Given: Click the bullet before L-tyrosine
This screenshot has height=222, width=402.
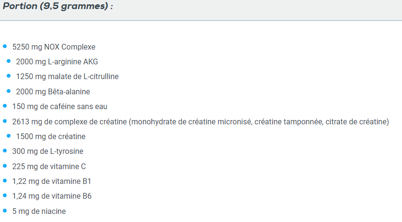Looking at the screenshot, I should point(5,151).
